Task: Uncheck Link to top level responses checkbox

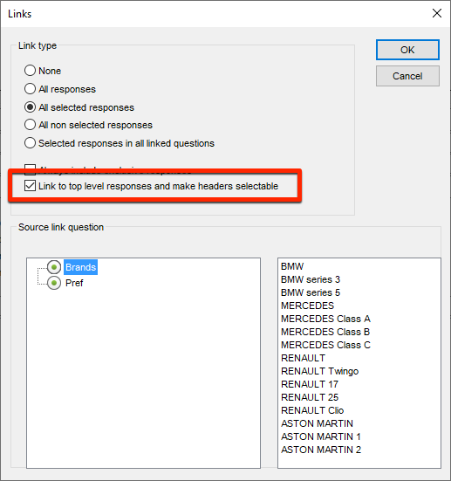Action: (30, 186)
